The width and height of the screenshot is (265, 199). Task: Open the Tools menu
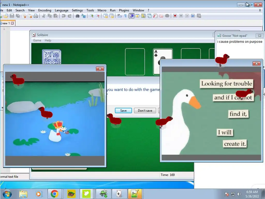[x=90, y=10]
